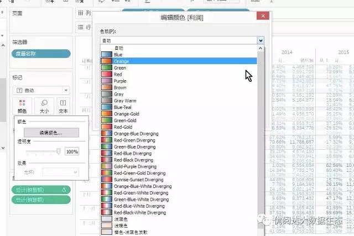Select the Blue palette option
Image resolution: width=354 pixels, height=236 pixels.
click(x=179, y=55)
